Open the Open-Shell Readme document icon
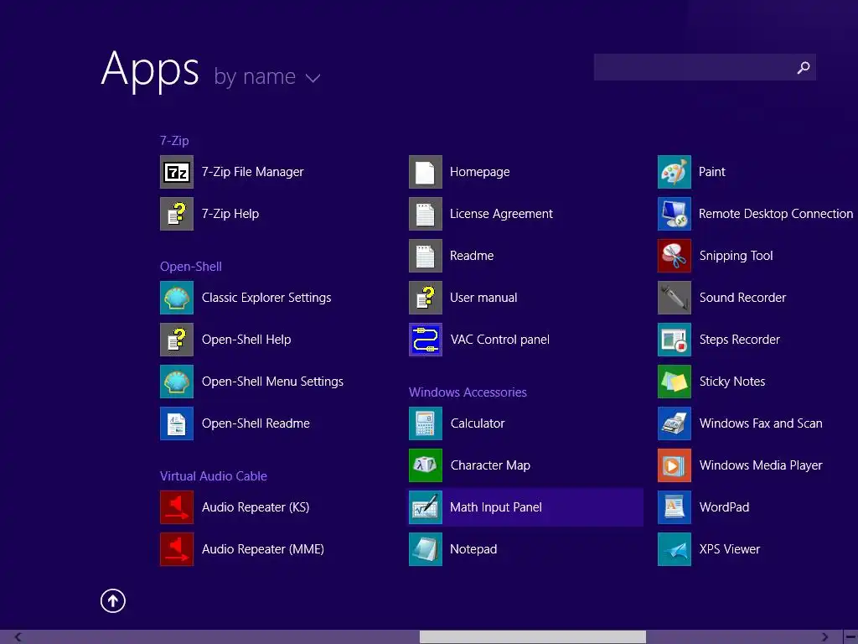Screen dimensions: 858x644 [176, 423]
